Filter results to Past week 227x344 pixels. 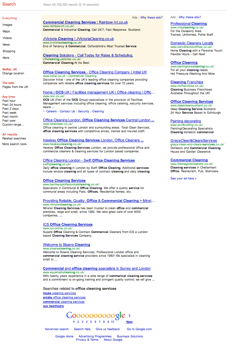(10, 113)
